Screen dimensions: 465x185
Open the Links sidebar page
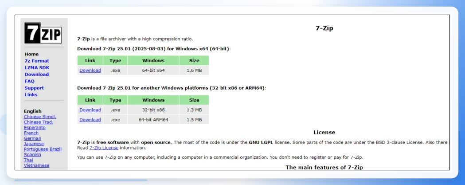coord(31,95)
